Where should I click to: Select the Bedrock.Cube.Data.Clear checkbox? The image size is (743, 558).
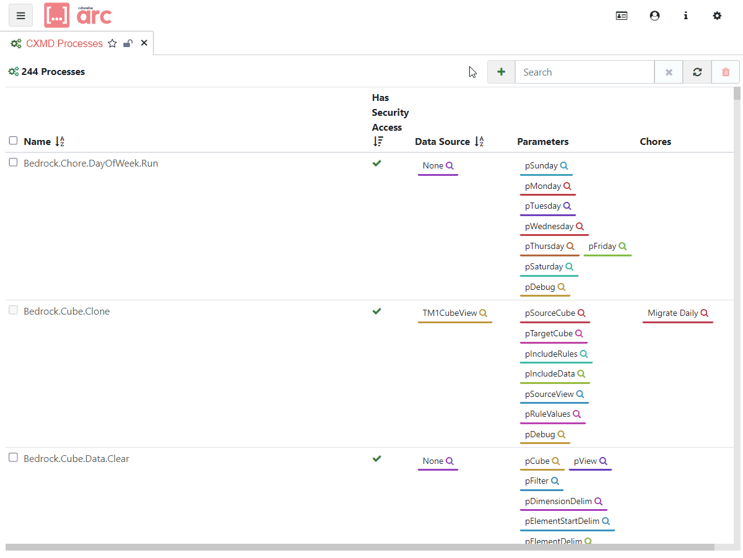(x=13, y=458)
